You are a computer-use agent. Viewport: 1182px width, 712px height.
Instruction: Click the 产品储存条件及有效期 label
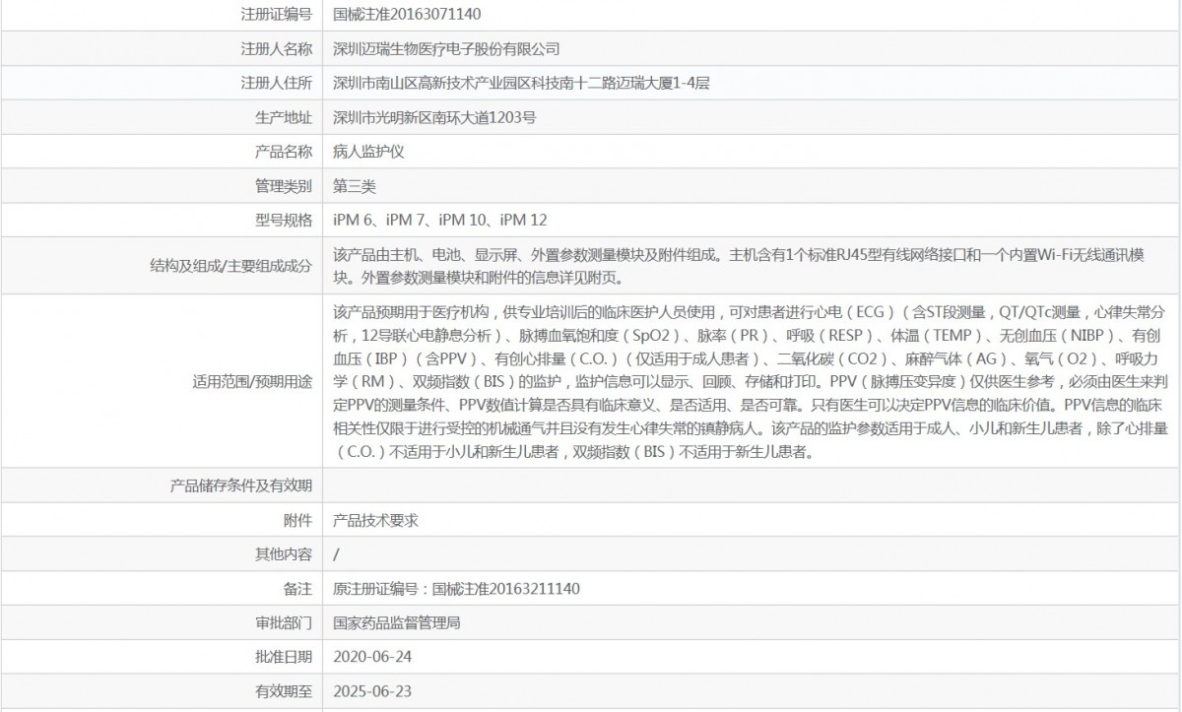pos(241,485)
